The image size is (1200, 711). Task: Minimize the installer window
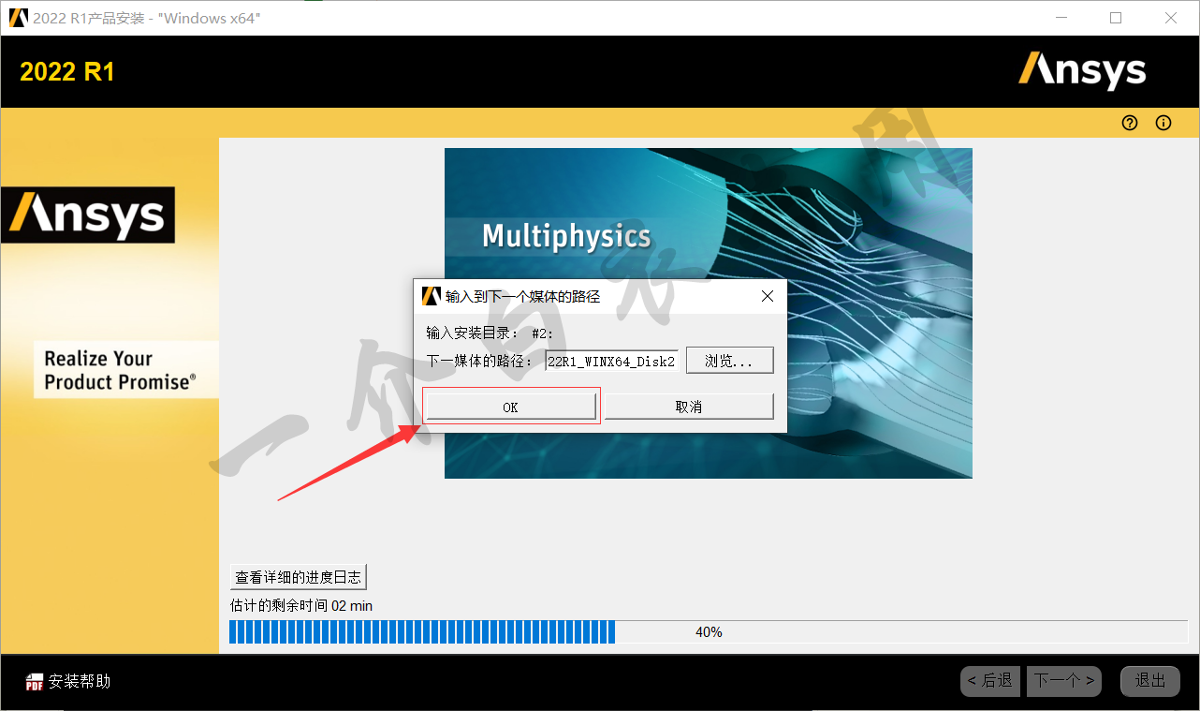(x=1060, y=18)
